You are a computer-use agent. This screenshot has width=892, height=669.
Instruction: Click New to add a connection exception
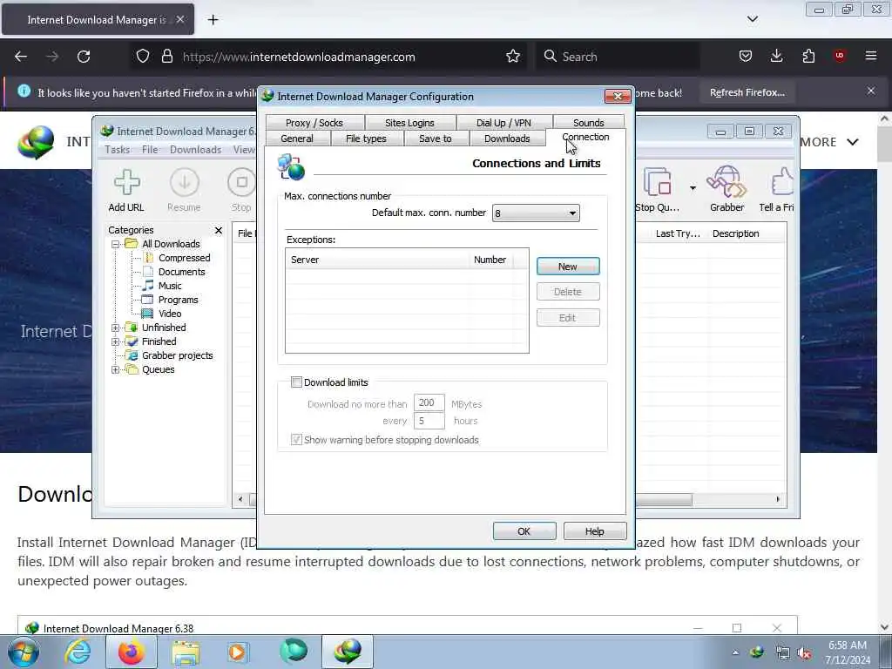point(568,267)
